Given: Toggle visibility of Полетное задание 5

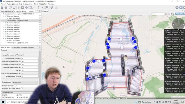Looking at the screenshot, I should click(x=40, y=29).
